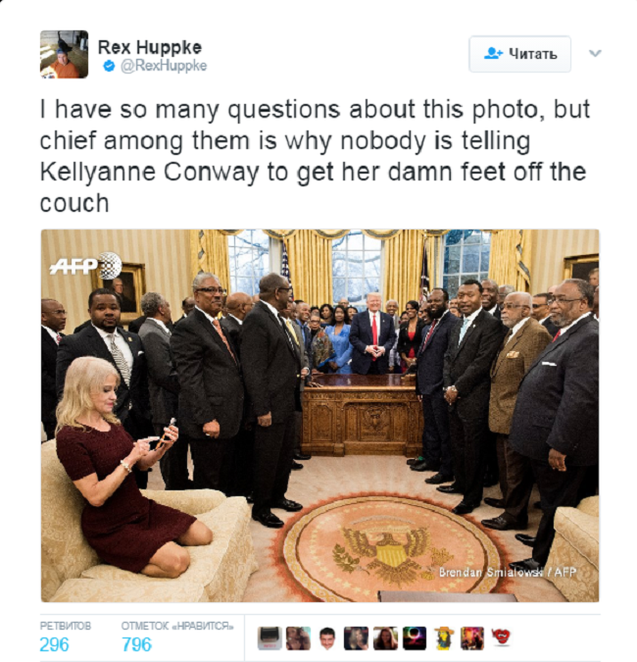Open the rainbow eclipse ring liker avatar
The width and height of the screenshot is (637, 662).
click(415, 638)
